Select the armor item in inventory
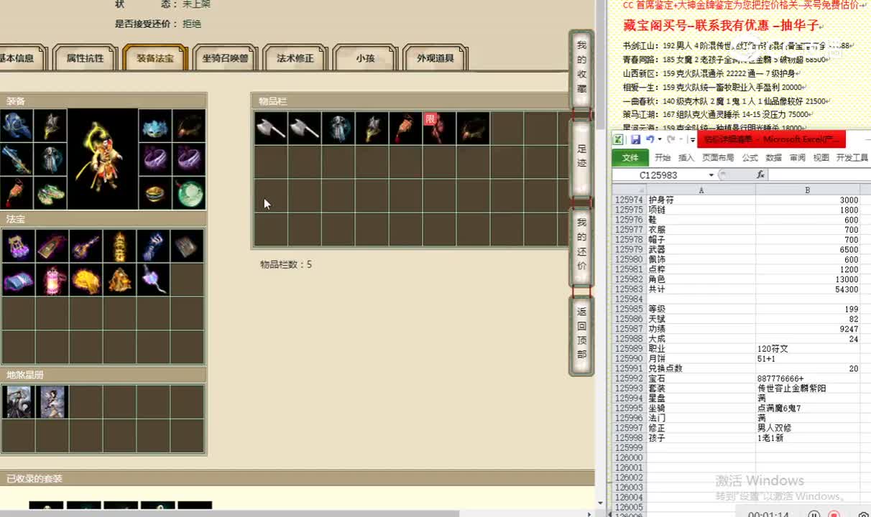Viewport: 871px width, 517px height. tap(338, 128)
